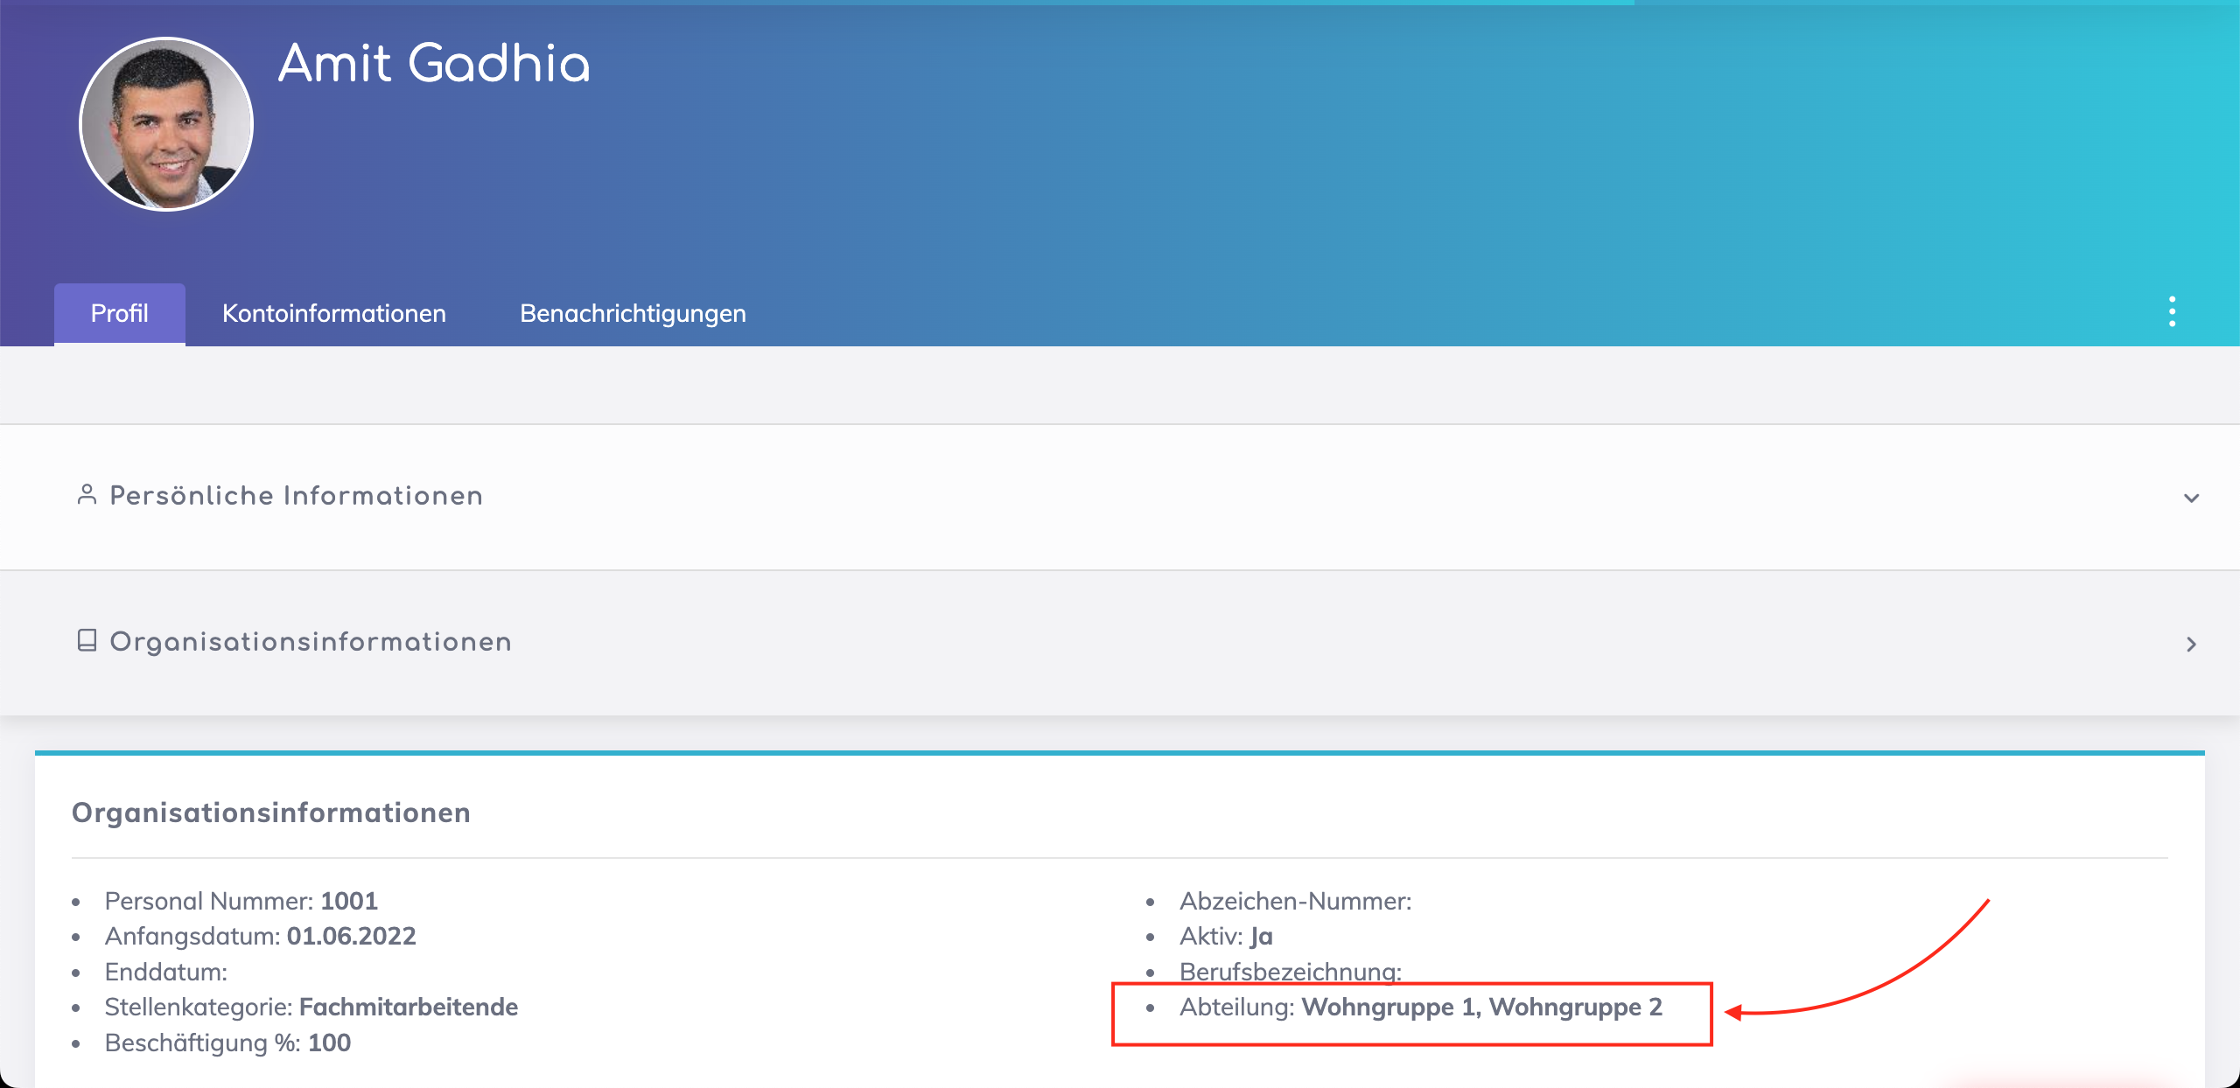Expand Persönliche Informationen with the down chevron
The height and width of the screenshot is (1088, 2240).
(2191, 498)
